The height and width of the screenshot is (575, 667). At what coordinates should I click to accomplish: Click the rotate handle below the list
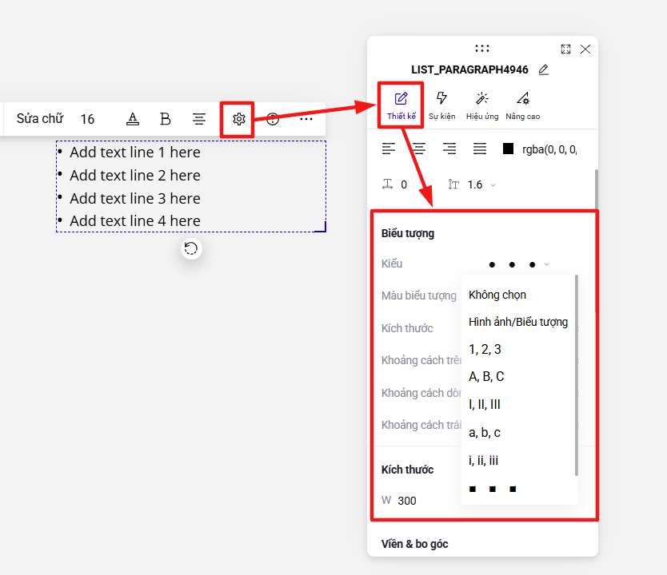(x=191, y=248)
